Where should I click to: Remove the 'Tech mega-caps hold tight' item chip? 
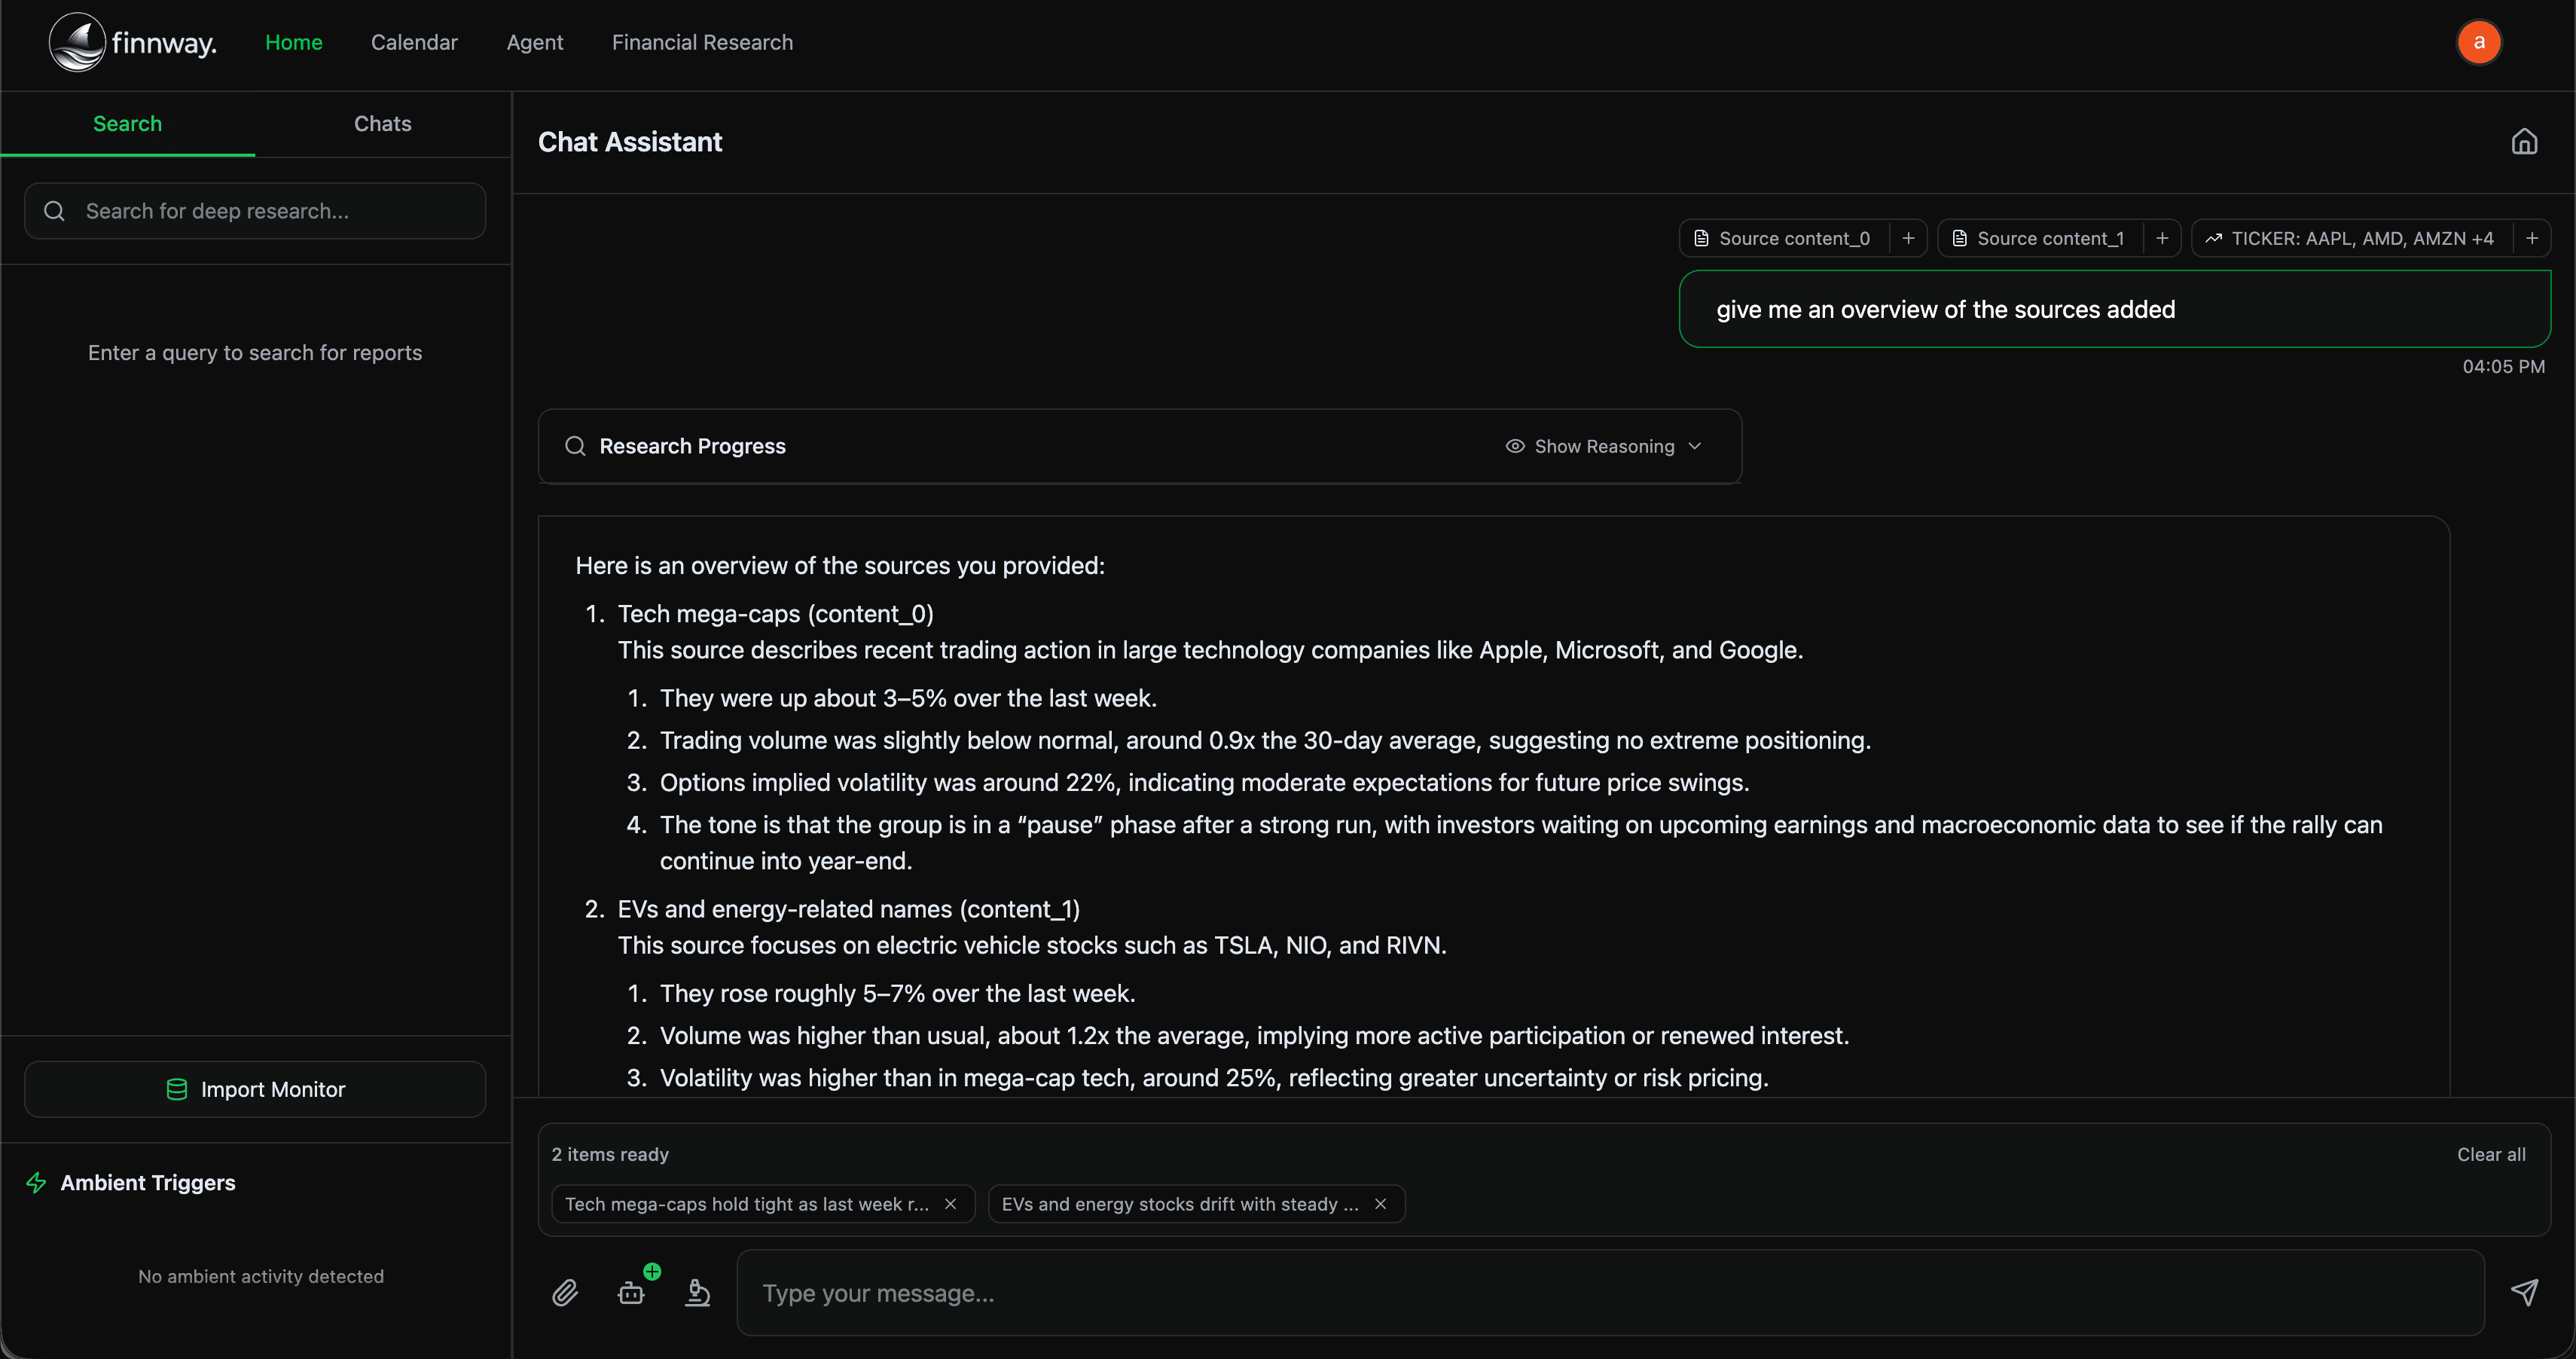951,1204
